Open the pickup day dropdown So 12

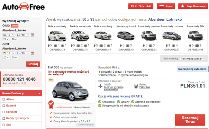click(x=9, y=35)
